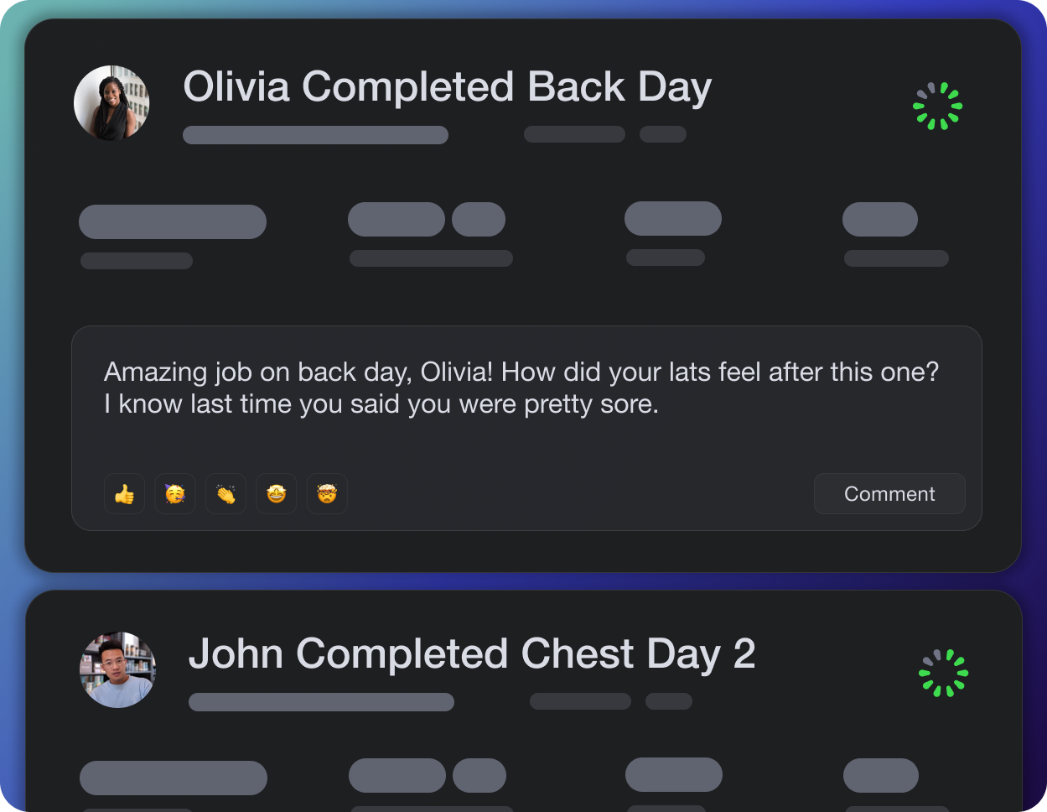The height and width of the screenshot is (812, 1047).
Task: React with the exploding head emoji
Action: click(x=327, y=494)
